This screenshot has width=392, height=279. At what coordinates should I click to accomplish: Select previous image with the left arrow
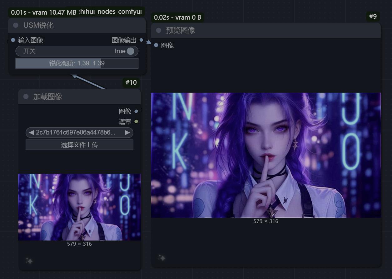(x=31, y=132)
